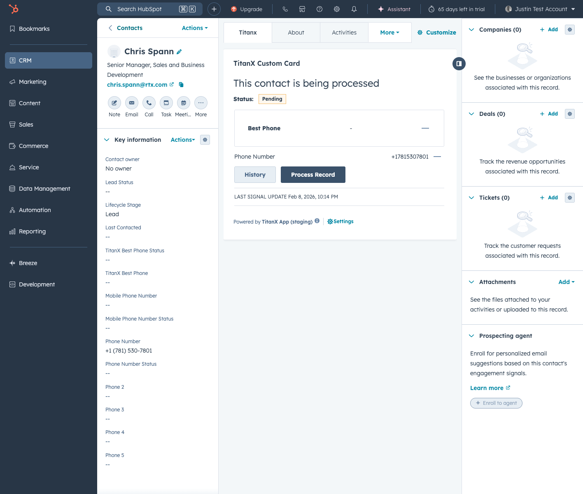583x494 pixels.
Task: Open the More tab dropdown
Action: pos(389,32)
